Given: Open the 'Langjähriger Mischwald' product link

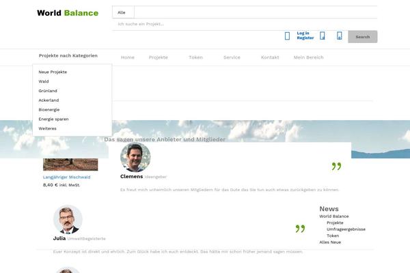Looking at the screenshot, I should (67, 177).
